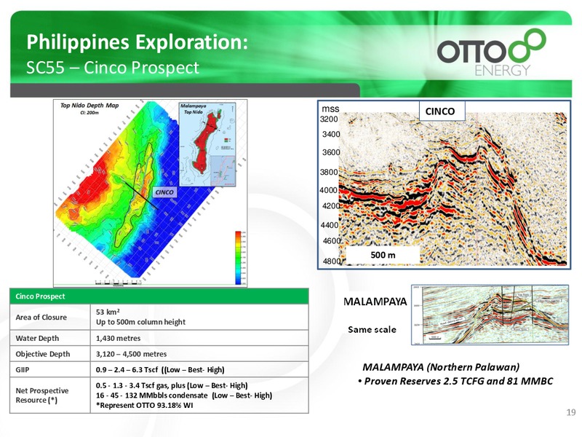
Task: Click the 4400 depth tick value
Action: click(330, 225)
